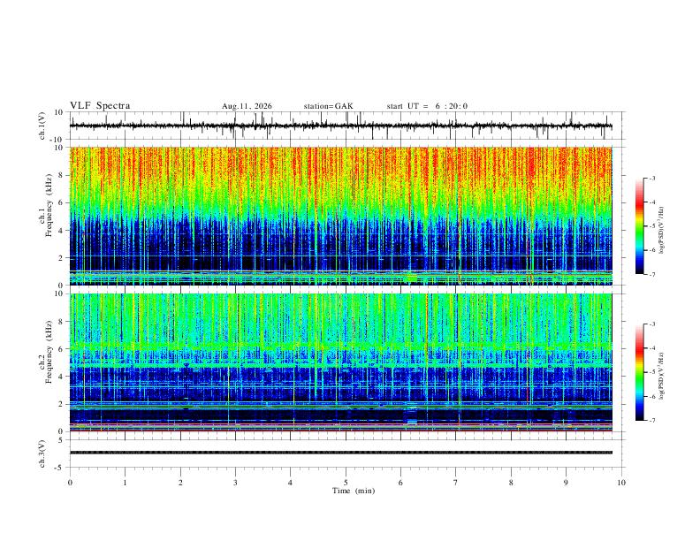Click the -3 label on upper colorbar
Image resolution: width=700 pixels, height=541 pixels.
[x=651, y=178]
